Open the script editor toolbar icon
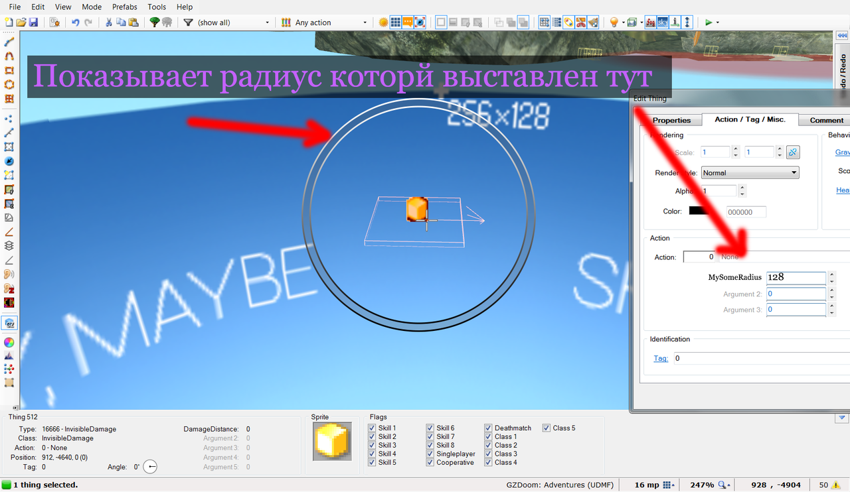This screenshot has height=492, width=850. coord(55,22)
